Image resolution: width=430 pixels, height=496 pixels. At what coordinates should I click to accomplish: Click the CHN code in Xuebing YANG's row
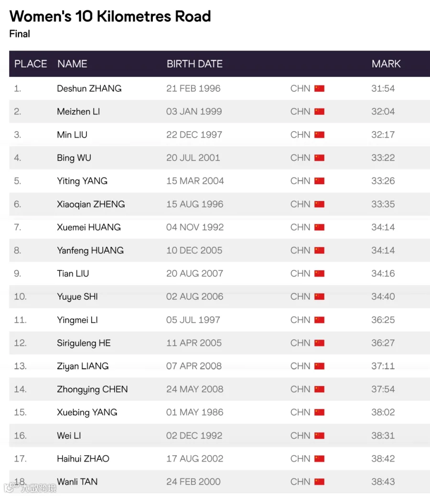[300, 412]
